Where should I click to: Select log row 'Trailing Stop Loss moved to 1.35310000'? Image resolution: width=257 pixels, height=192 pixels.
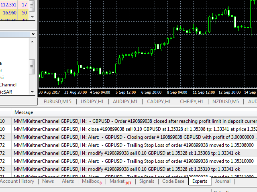pyautogui.click(x=128, y=161)
